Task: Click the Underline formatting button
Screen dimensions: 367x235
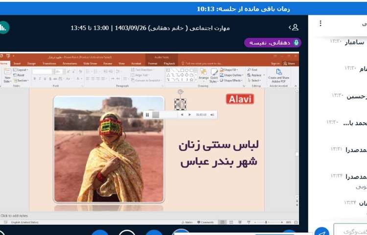Action: 45,79
